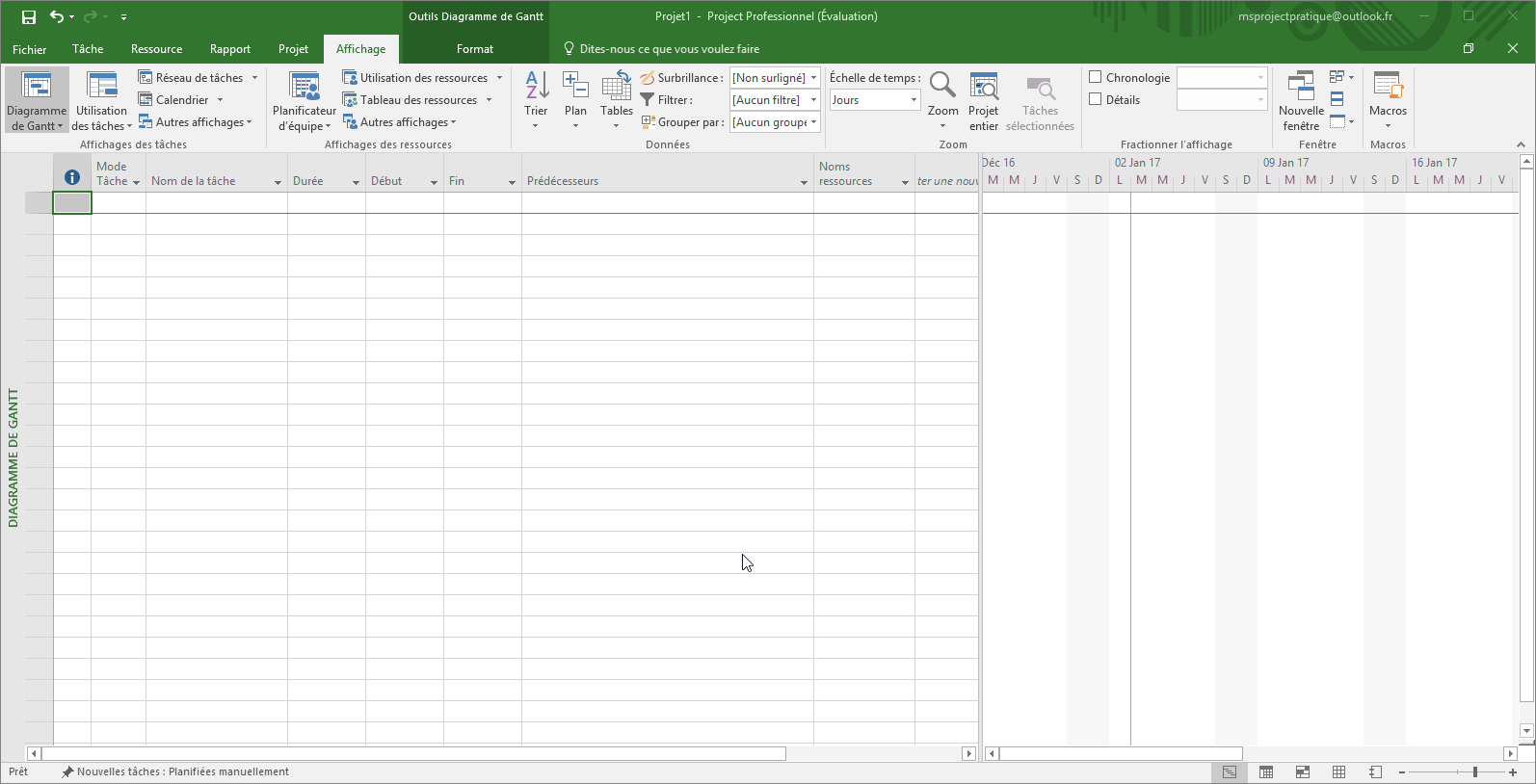The height and width of the screenshot is (784, 1536).
Task: Open Autres affichages for resource views
Action: point(400,122)
